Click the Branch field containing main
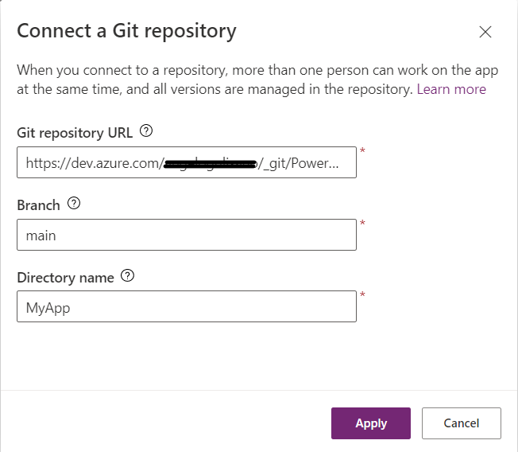The width and height of the screenshot is (518, 452). point(187,235)
